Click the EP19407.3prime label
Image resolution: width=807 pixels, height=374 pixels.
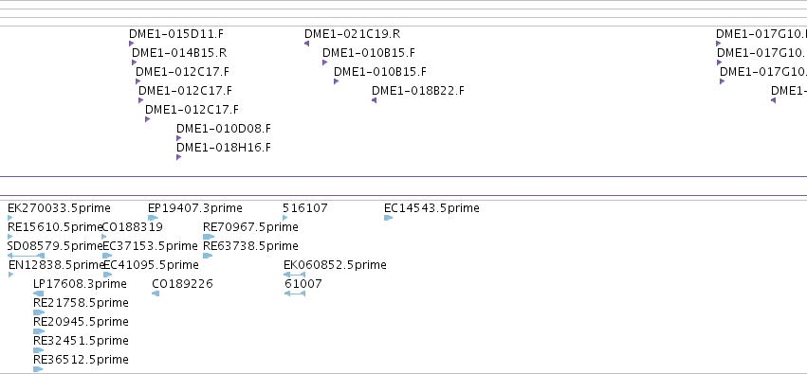(195, 208)
